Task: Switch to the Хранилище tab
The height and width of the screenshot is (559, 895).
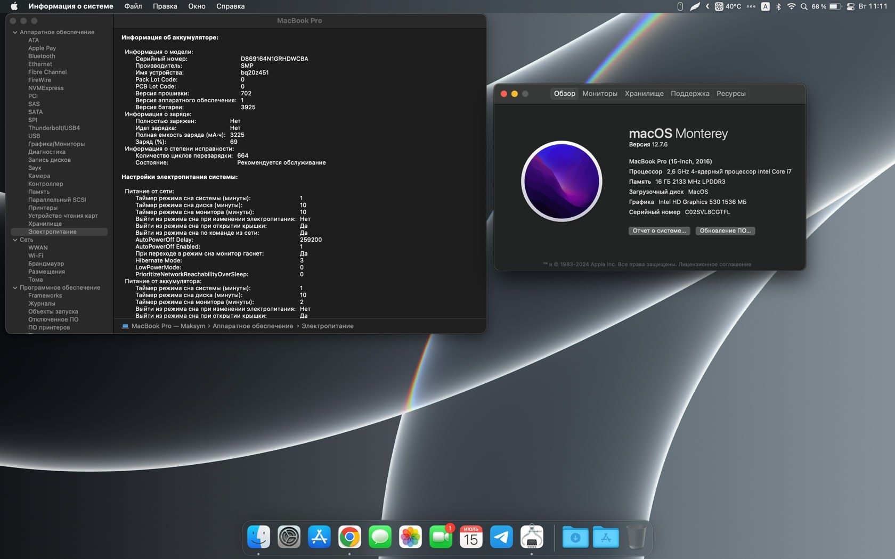Action: coord(644,94)
